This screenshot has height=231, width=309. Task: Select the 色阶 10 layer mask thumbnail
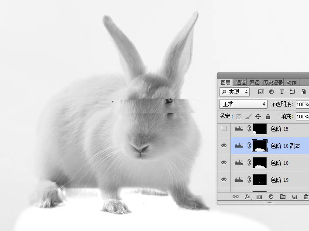pyautogui.click(x=260, y=163)
